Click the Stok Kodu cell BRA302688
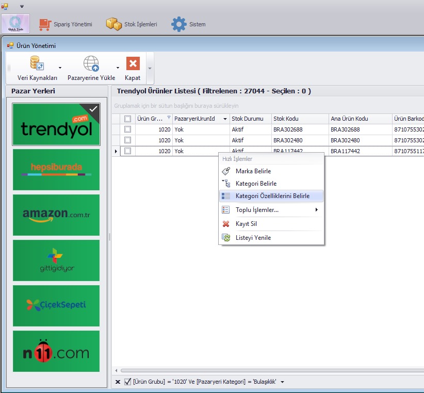Viewport: 424px width, 393px height. coord(300,129)
